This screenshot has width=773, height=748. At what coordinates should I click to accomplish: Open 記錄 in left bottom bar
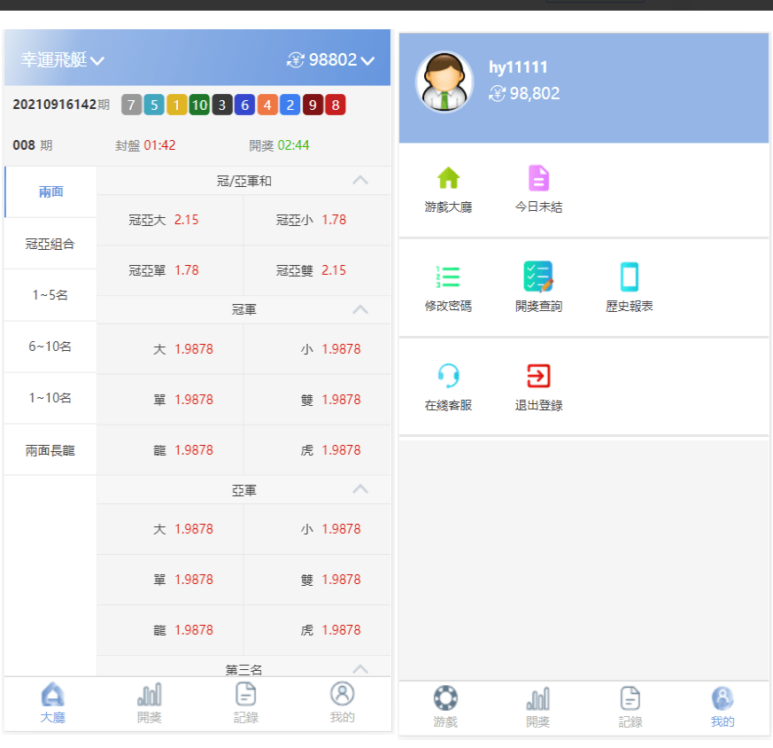(245, 703)
